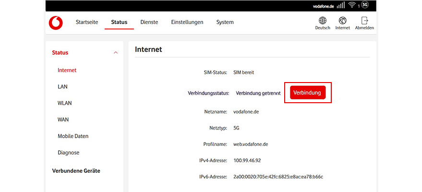The height and width of the screenshot is (192, 422).
Task: Click the Vodafone logo icon
Action: point(56,23)
